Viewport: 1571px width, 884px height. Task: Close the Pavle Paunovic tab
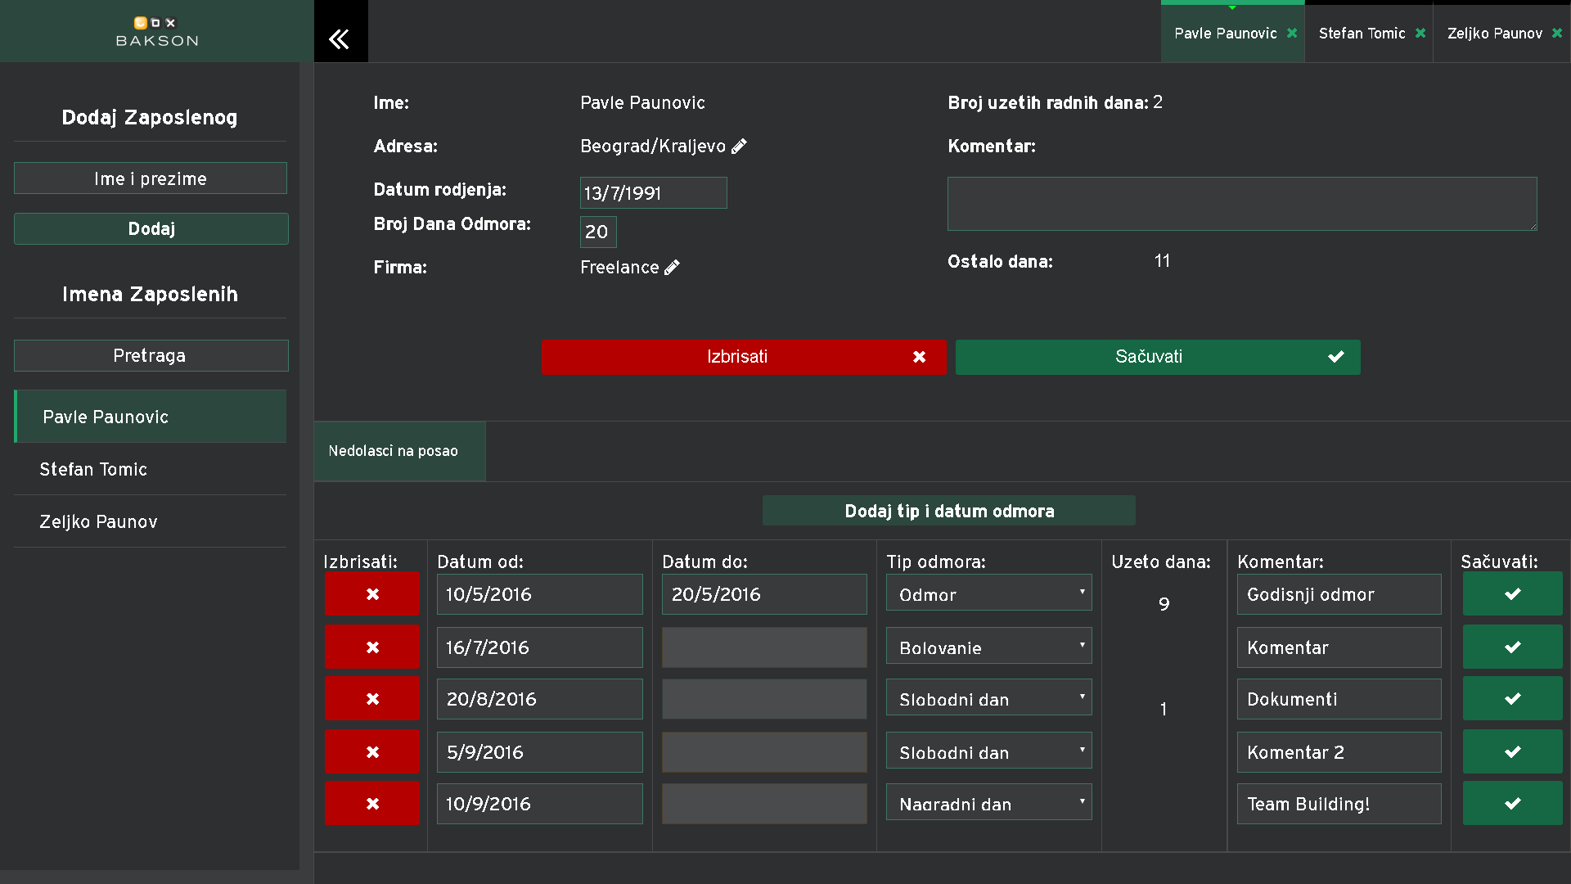[1292, 34]
